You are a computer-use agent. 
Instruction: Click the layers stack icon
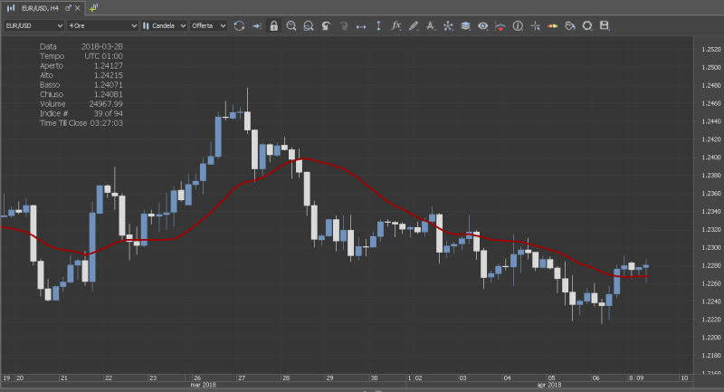[x=465, y=25]
